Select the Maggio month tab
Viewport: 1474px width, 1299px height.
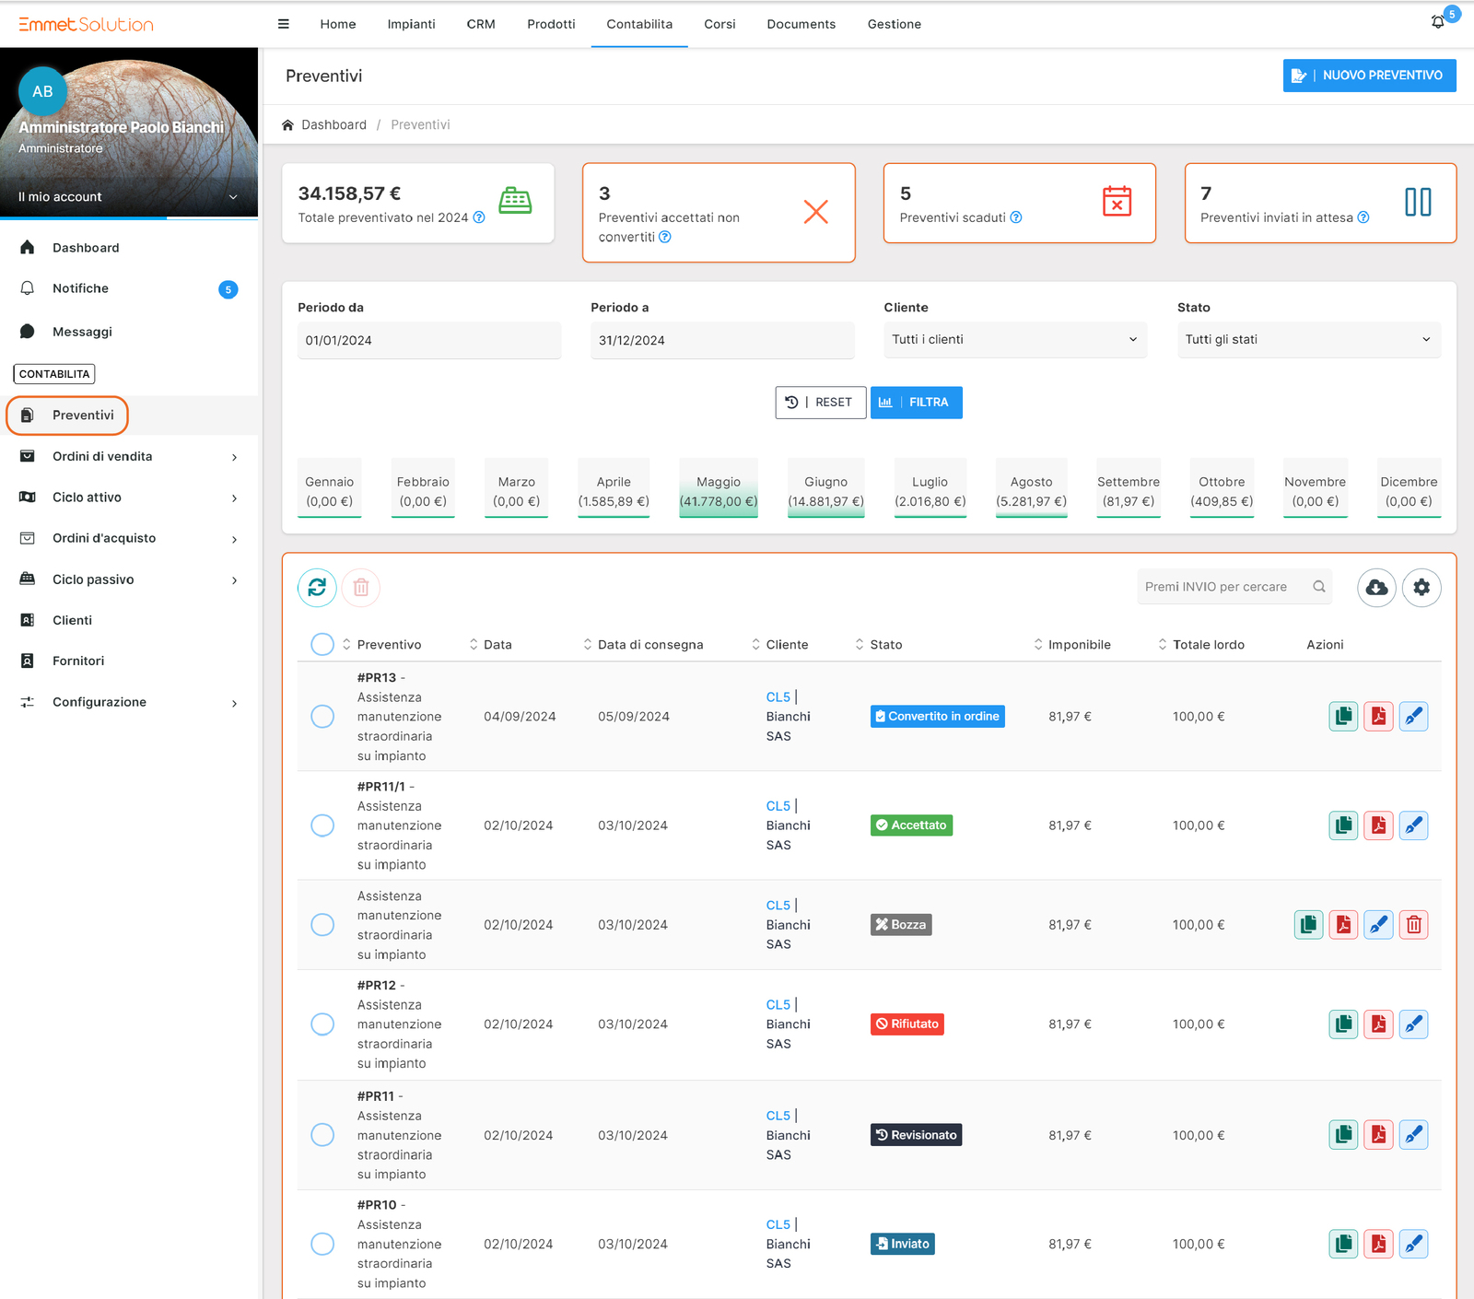(719, 491)
